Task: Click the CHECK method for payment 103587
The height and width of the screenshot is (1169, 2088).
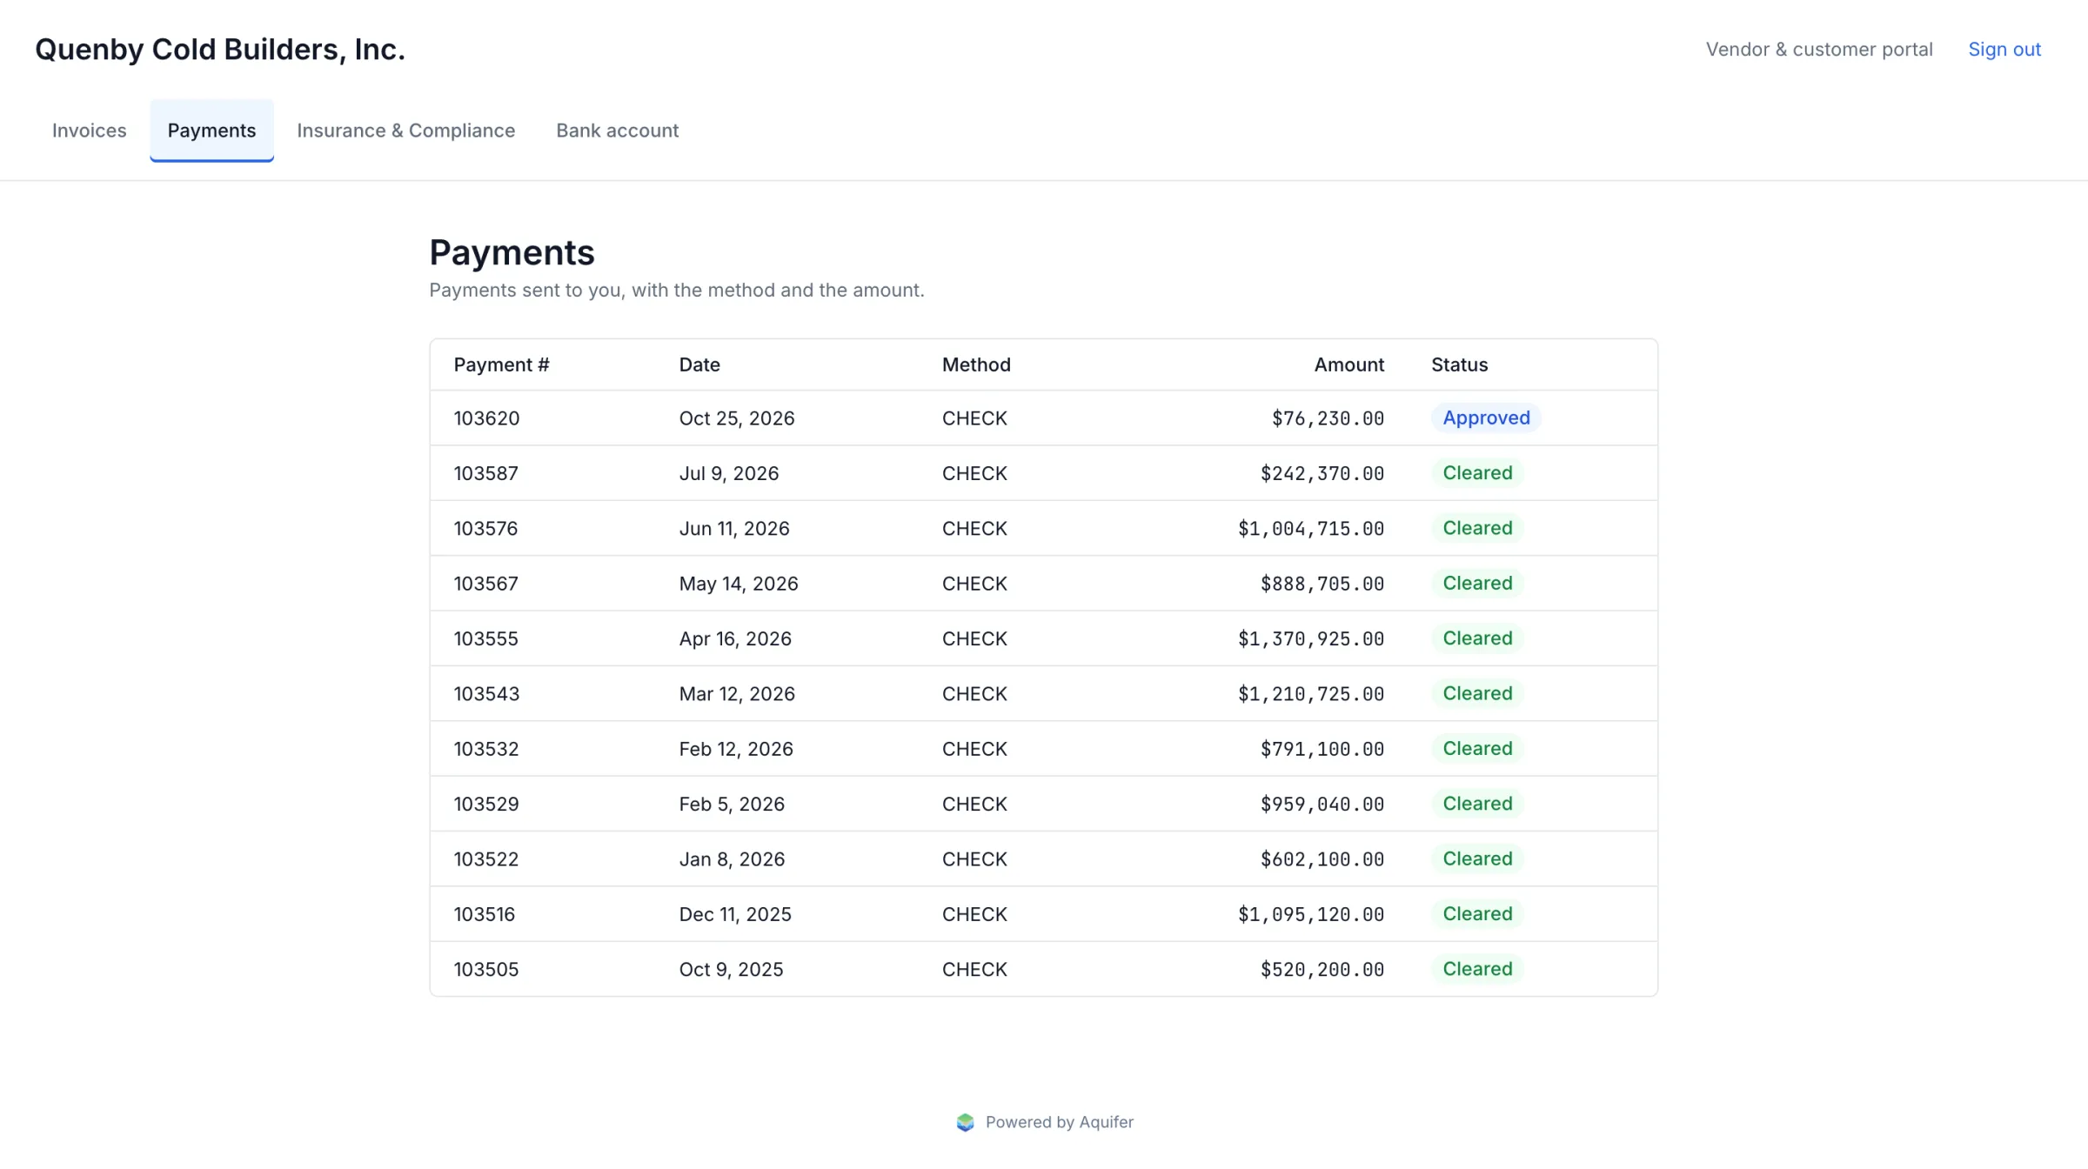Action: pos(974,474)
